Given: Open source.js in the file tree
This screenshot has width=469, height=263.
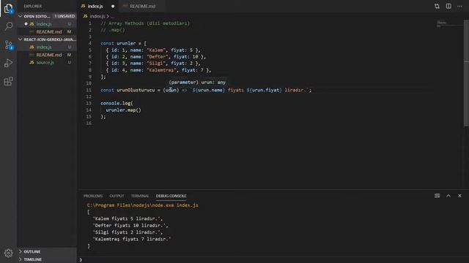Looking at the screenshot, I should (47, 63).
